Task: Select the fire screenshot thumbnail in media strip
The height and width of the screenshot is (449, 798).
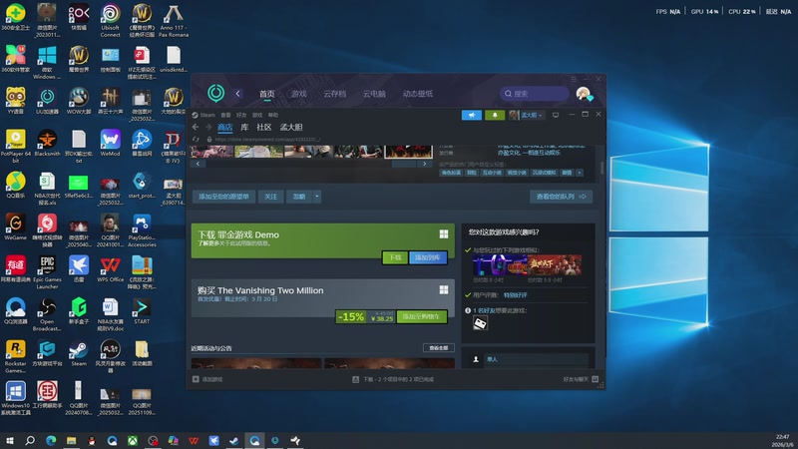Action: click(409, 151)
